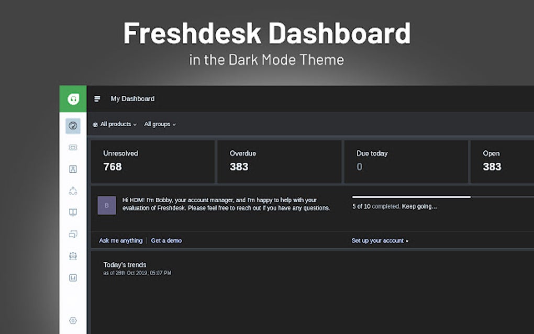Open the Solutions knowledge base icon
This screenshot has height=334, width=534.
click(x=73, y=212)
